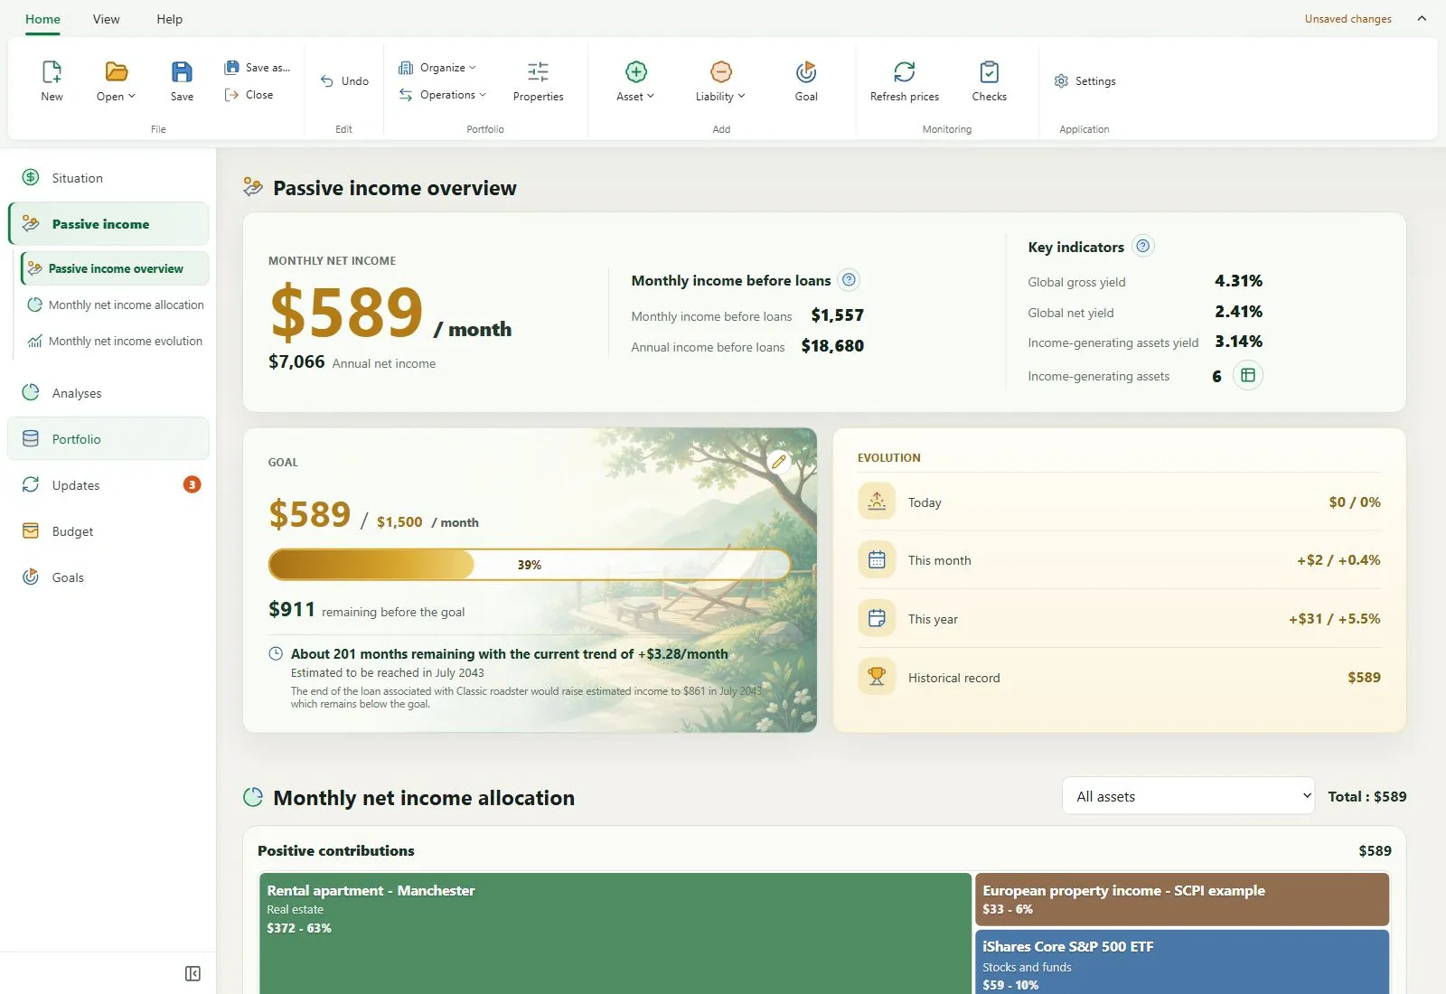Click help icon beside Monthly income before loans
1446x994 pixels.
click(849, 280)
